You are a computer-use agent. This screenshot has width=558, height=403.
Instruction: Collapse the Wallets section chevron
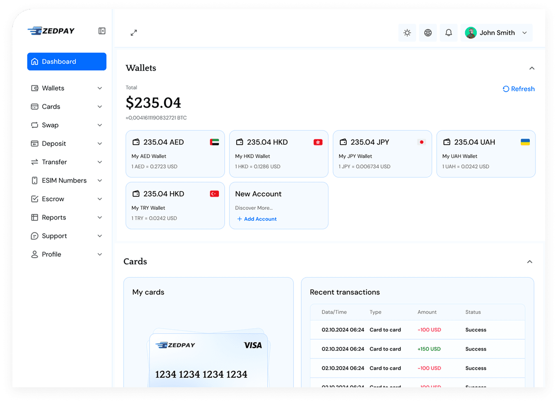click(x=532, y=68)
